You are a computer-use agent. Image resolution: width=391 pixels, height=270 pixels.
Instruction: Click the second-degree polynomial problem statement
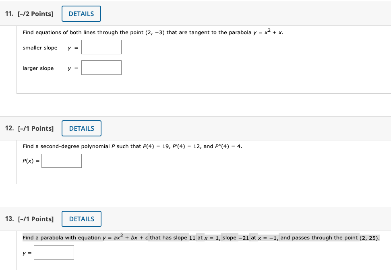pos(133,146)
